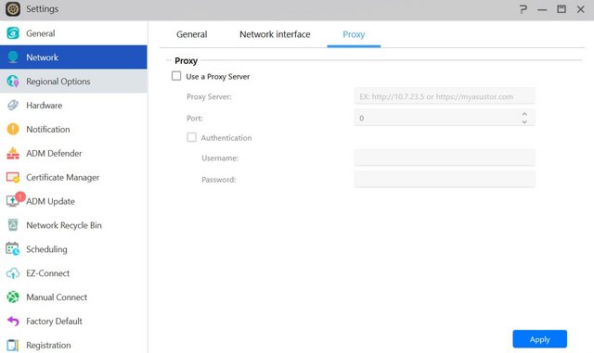The image size is (594, 353).
Task: Open Factory Default settings
Action: pyautogui.click(x=73, y=321)
